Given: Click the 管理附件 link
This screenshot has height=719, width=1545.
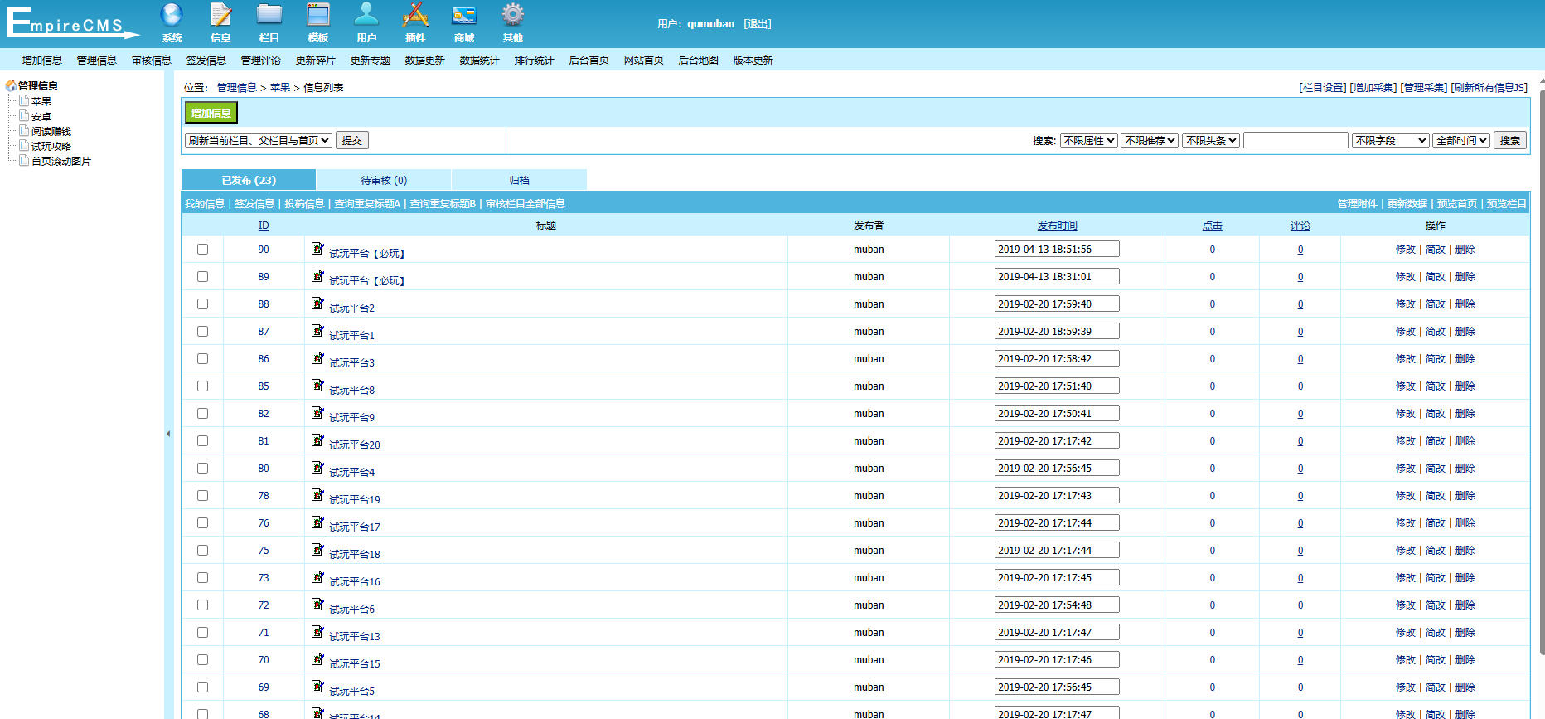Looking at the screenshot, I should point(1357,203).
